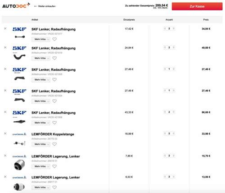Remove the 7,85 € LEMFÖRDER Lagerung item
225x193 pixels.
coord(5,156)
